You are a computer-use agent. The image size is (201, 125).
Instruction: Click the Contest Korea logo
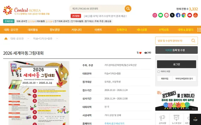click(26, 10)
